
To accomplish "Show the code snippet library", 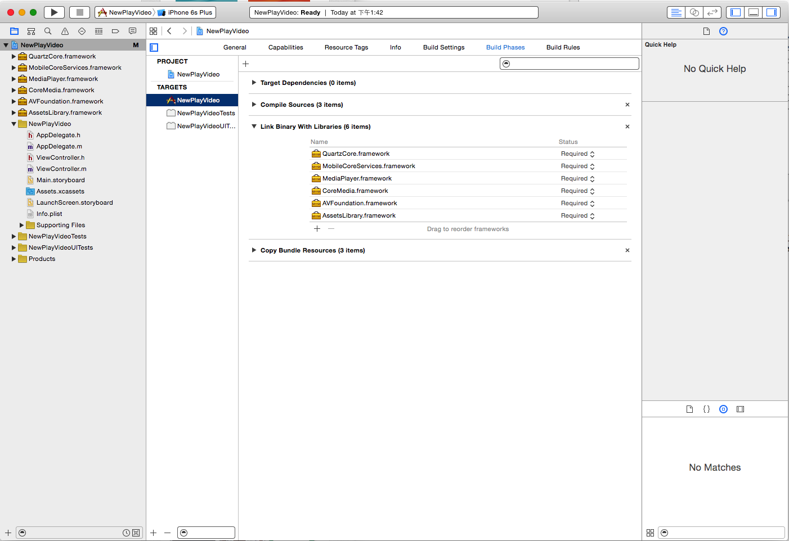I will tap(706, 409).
